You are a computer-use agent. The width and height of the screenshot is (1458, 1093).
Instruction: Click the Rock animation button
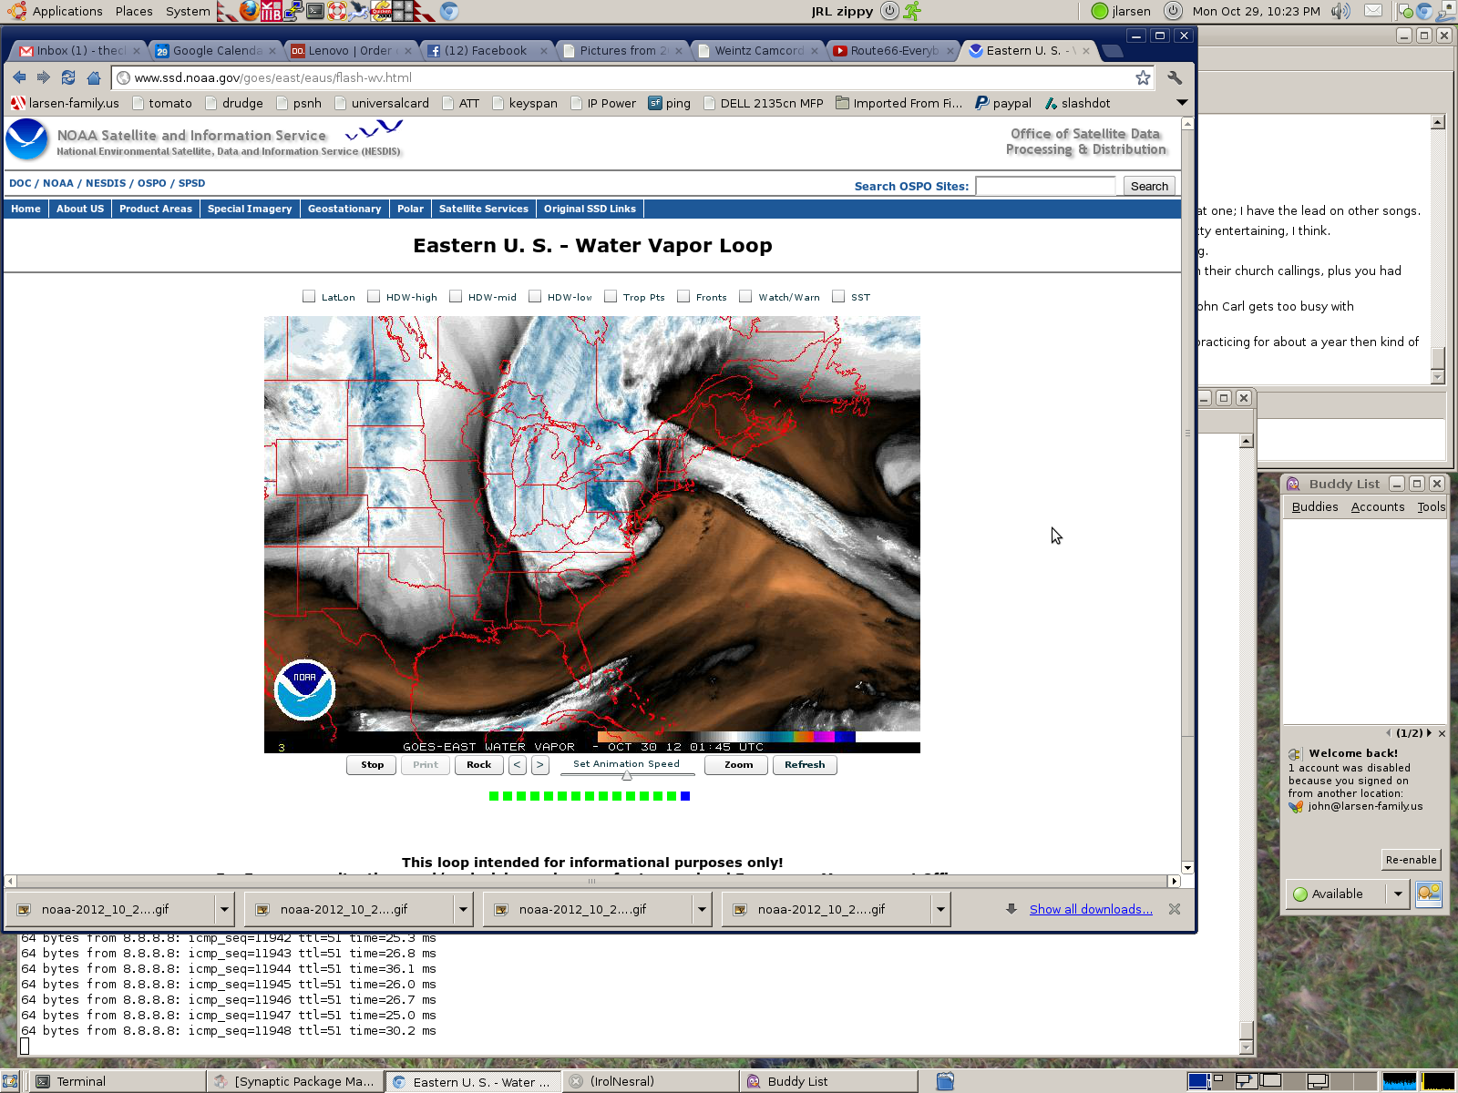pyautogui.click(x=478, y=765)
